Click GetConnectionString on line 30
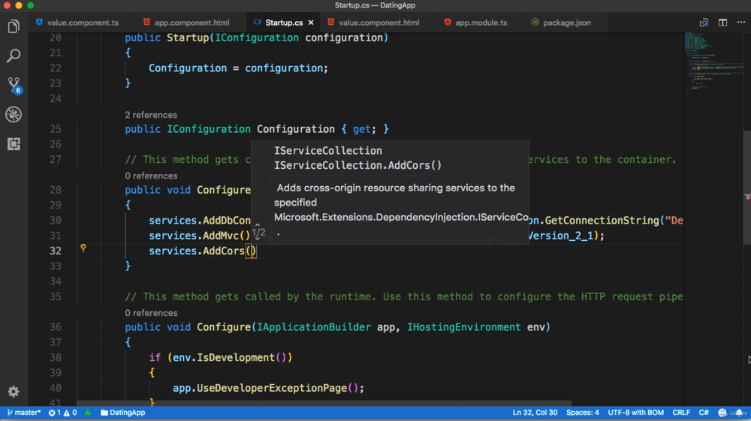Viewport: 751px width, 421px height. click(602, 221)
